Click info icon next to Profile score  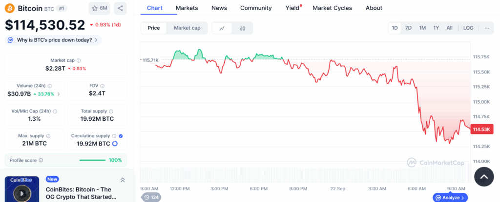coord(41,160)
